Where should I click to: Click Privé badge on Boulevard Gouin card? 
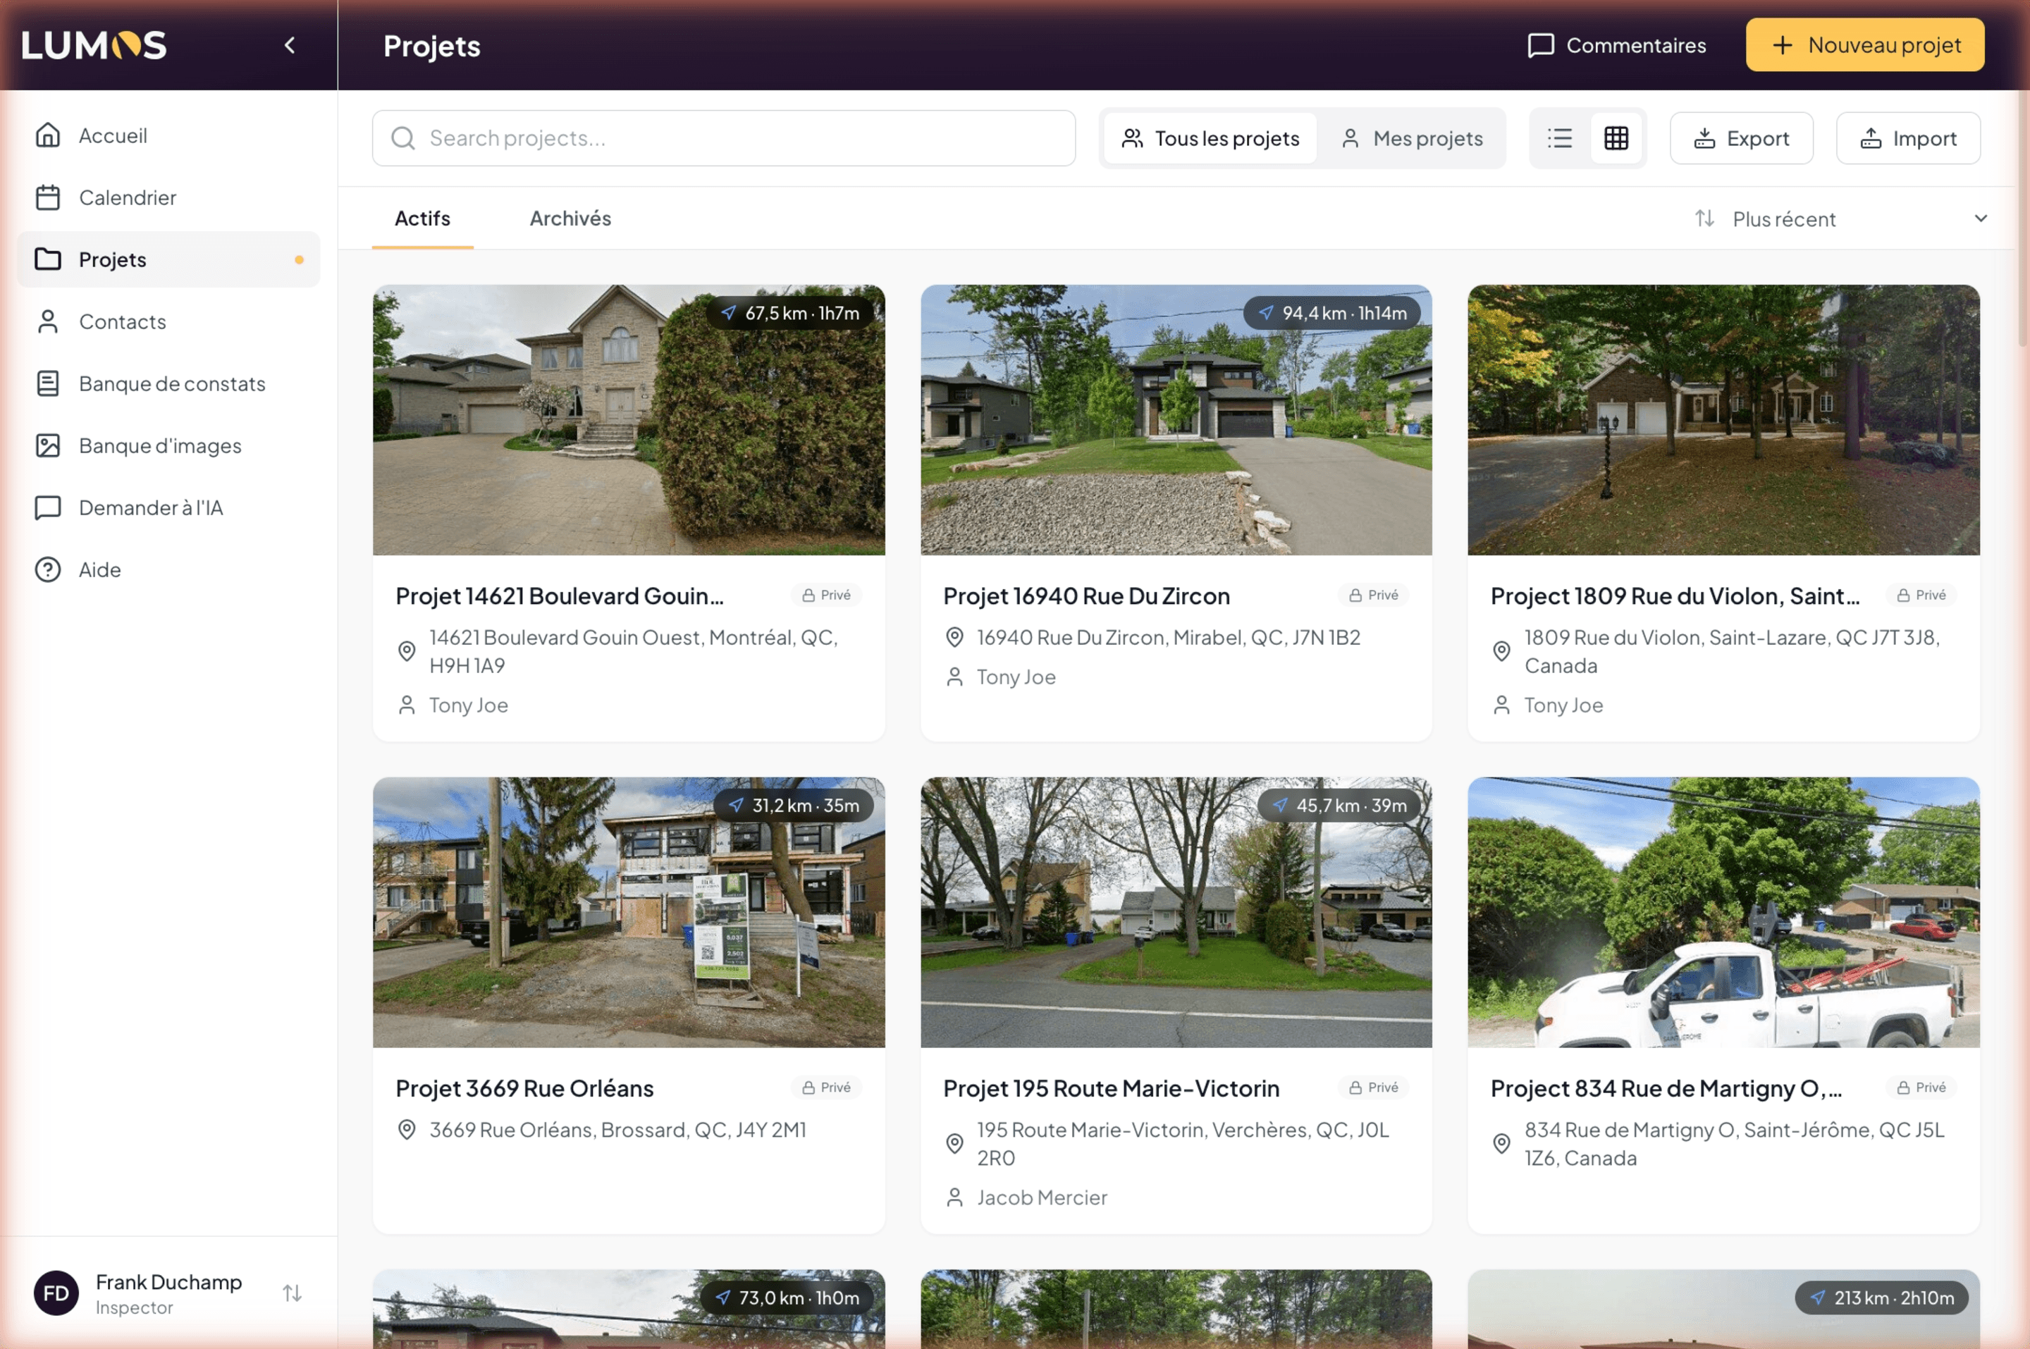coord(826,596)
